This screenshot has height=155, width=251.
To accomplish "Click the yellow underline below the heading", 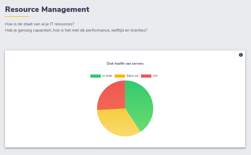I will point(17,17).
